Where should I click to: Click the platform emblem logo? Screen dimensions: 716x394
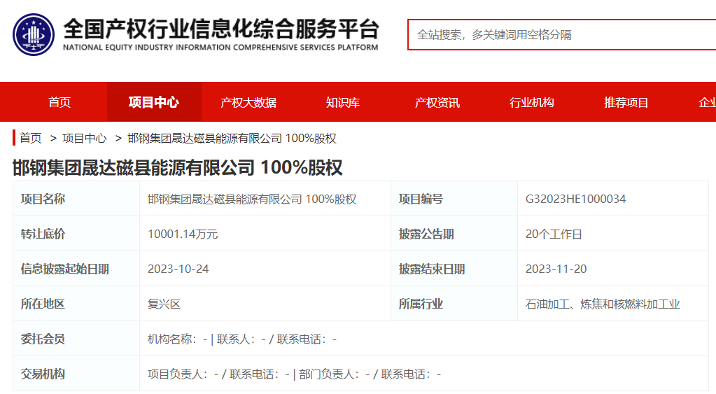pos(34,35)
